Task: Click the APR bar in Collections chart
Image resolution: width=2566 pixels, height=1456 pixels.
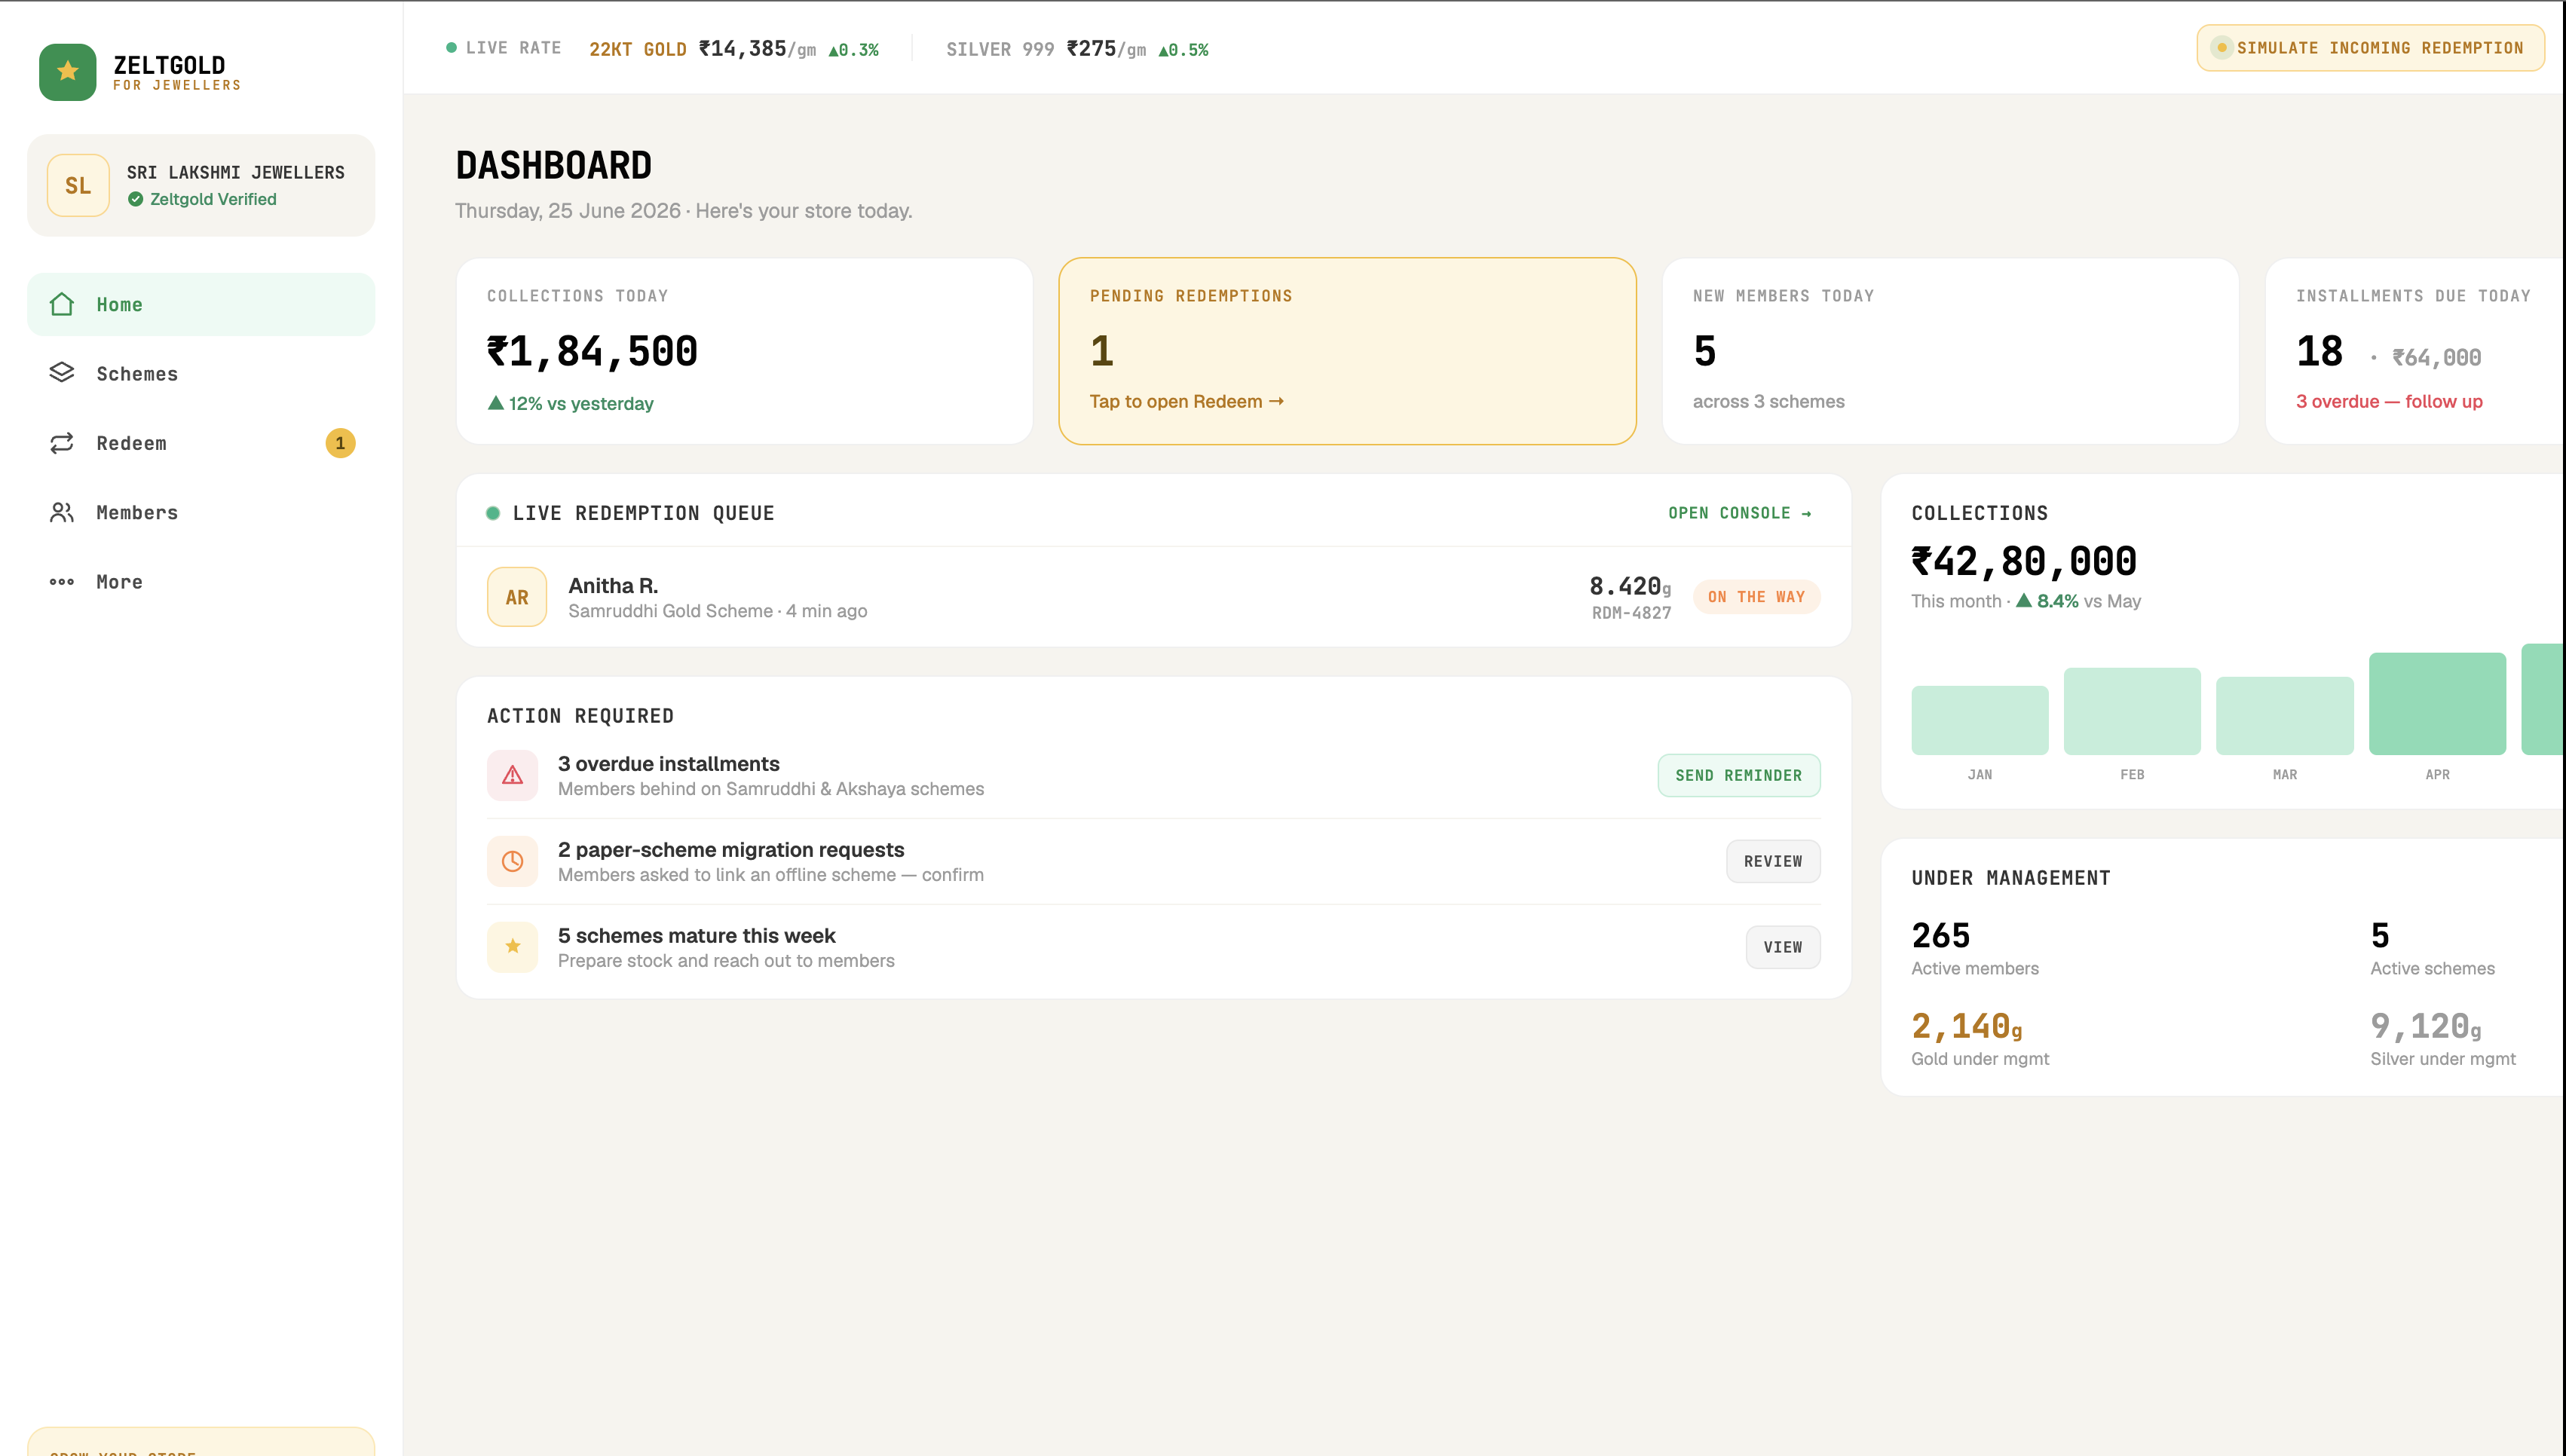Action: (x=2437, y=704)
